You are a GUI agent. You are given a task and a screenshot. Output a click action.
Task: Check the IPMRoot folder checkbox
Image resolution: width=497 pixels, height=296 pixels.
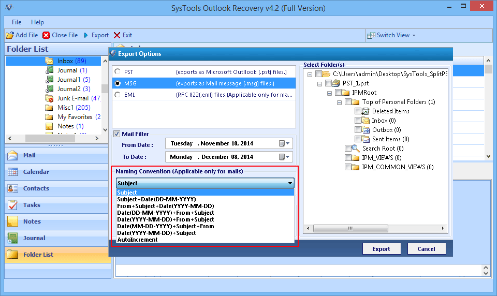tap(338, 93)
